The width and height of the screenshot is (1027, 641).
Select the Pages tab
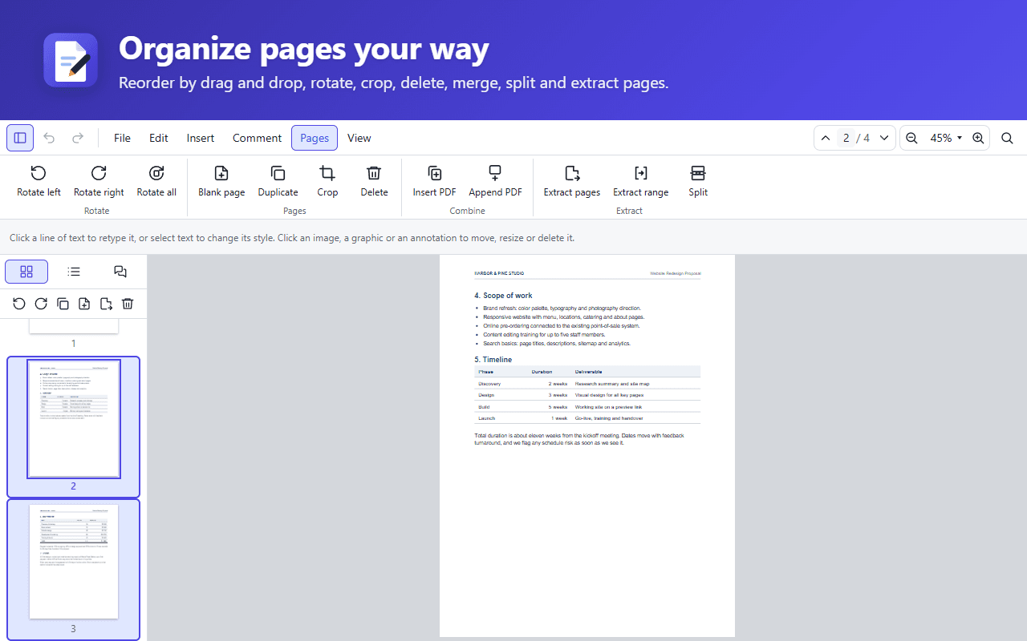pos(315,138)
